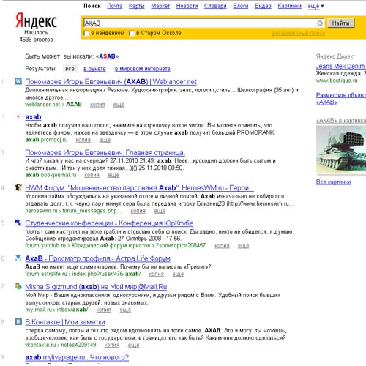Click the HeroesWM favicon beside HWM Форум result

coord(18,187)
